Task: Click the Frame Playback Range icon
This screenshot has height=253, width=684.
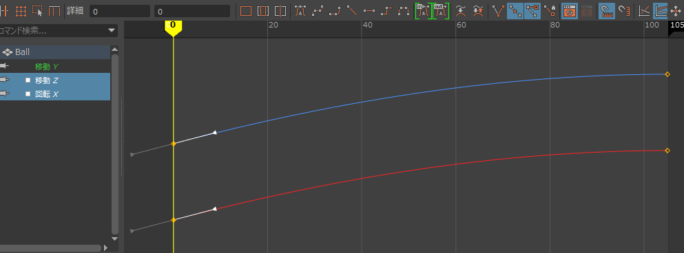Action: 263,11
